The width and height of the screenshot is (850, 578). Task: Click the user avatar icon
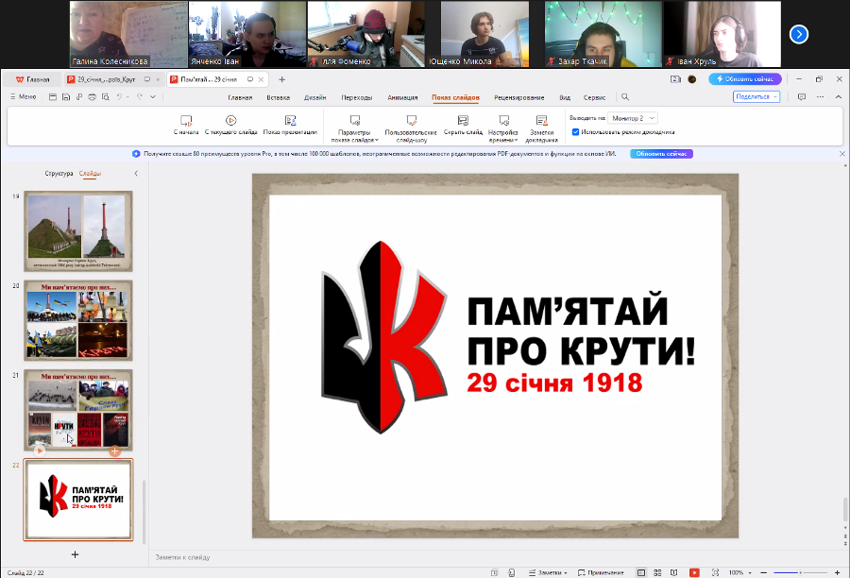pos(691,79)
